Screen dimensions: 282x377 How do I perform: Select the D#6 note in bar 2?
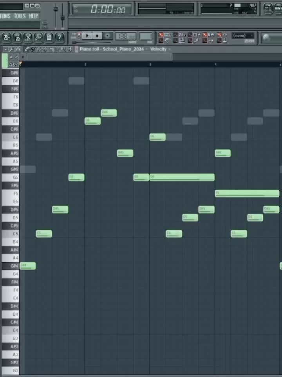pos(109,113)
